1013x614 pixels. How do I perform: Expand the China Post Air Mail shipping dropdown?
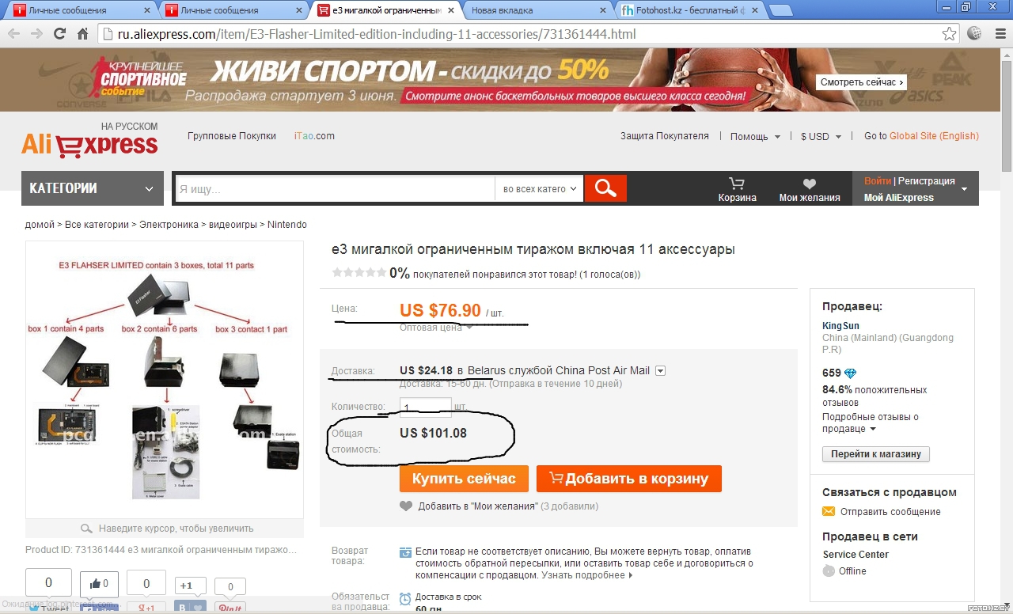(661, 370)
